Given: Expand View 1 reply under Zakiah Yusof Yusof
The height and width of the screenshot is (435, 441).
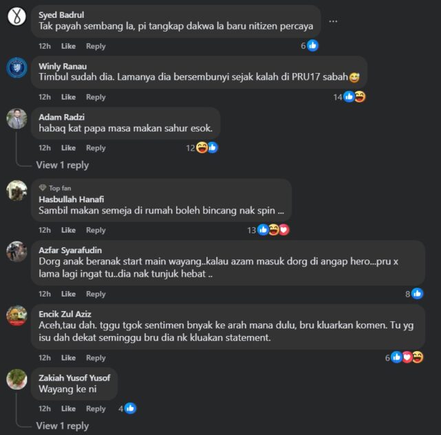Looking at the screenshot, I should click(63, 425).
